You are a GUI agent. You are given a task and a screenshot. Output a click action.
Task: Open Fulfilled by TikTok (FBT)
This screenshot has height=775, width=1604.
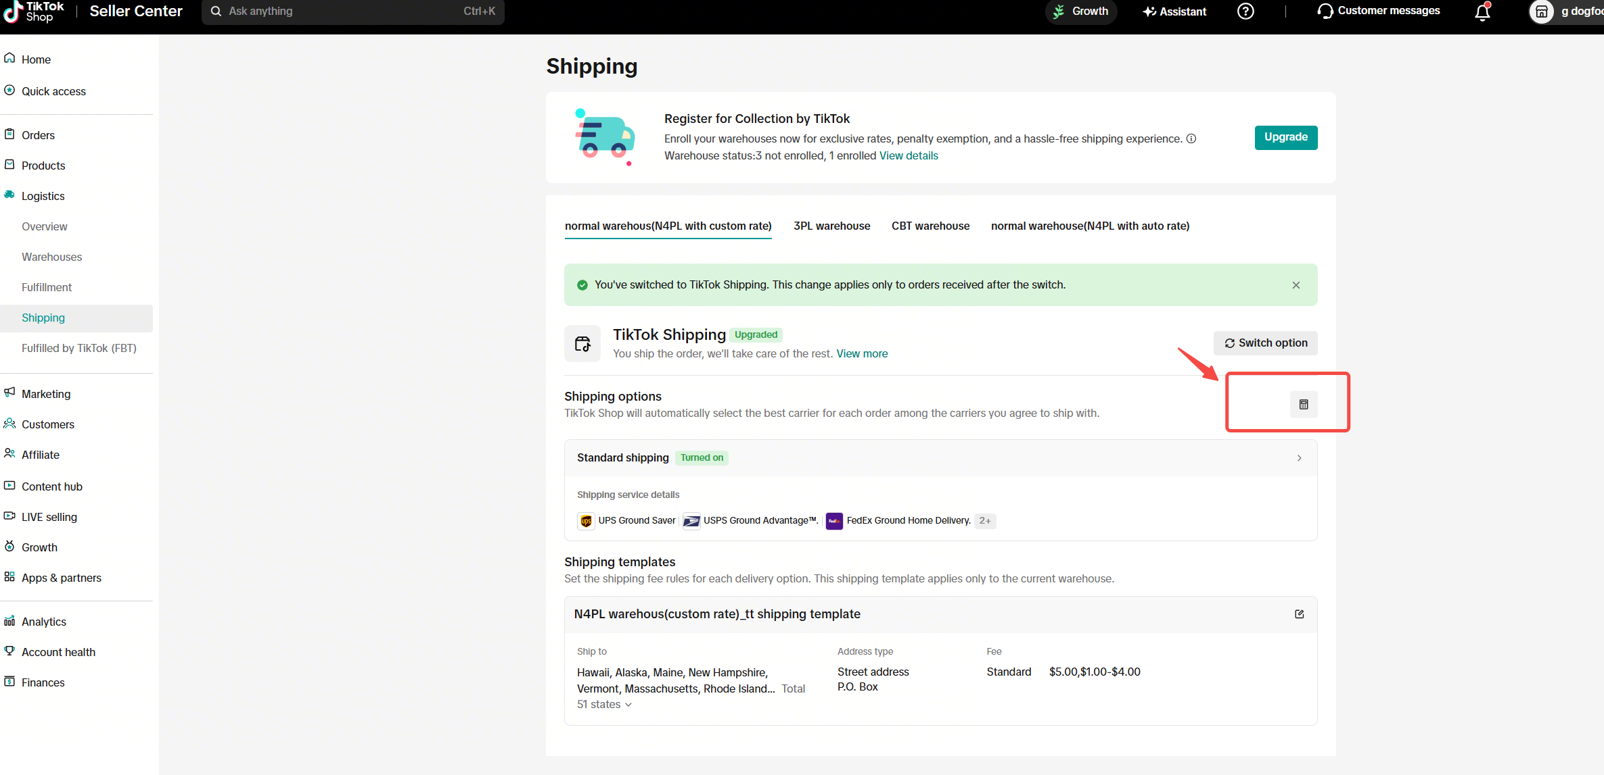[79, 348]
